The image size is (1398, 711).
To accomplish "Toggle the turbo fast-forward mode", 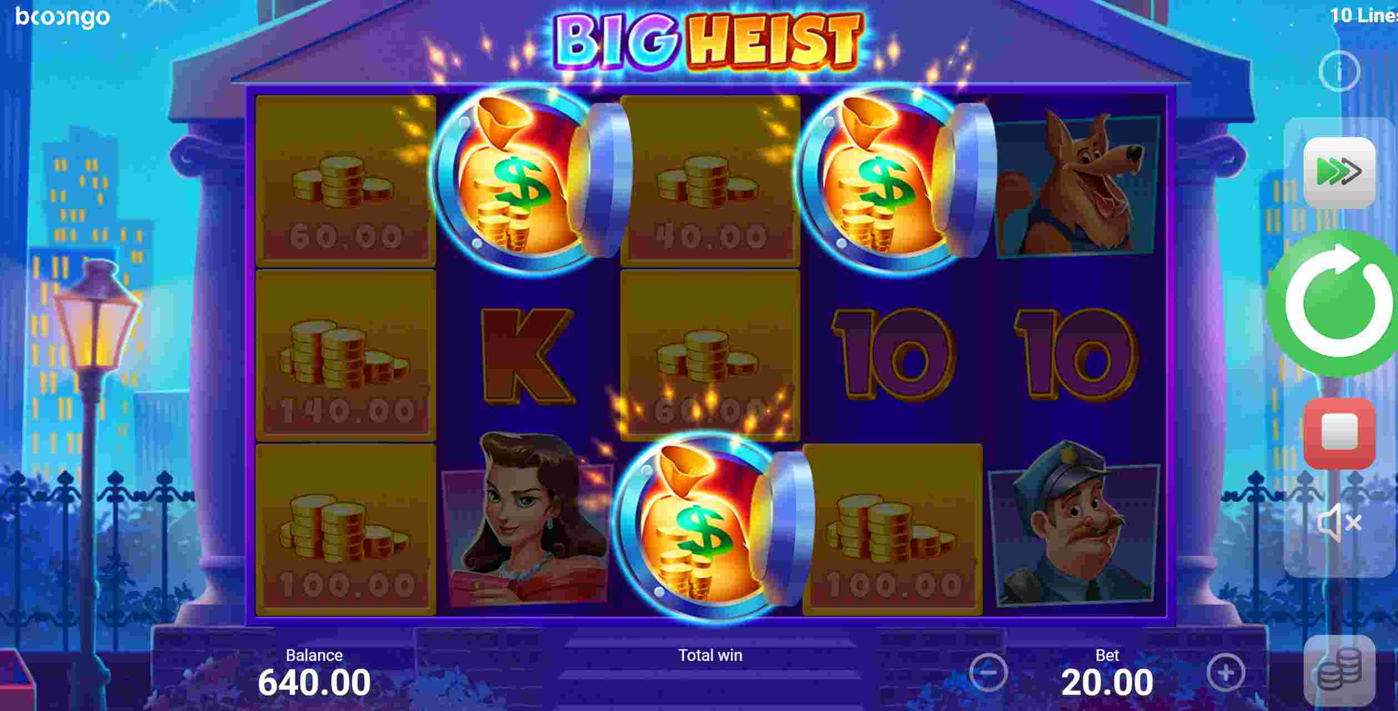I will (1339, 172).
